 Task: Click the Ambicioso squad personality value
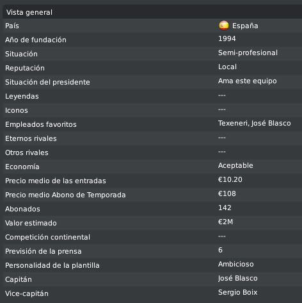(236, 264)
